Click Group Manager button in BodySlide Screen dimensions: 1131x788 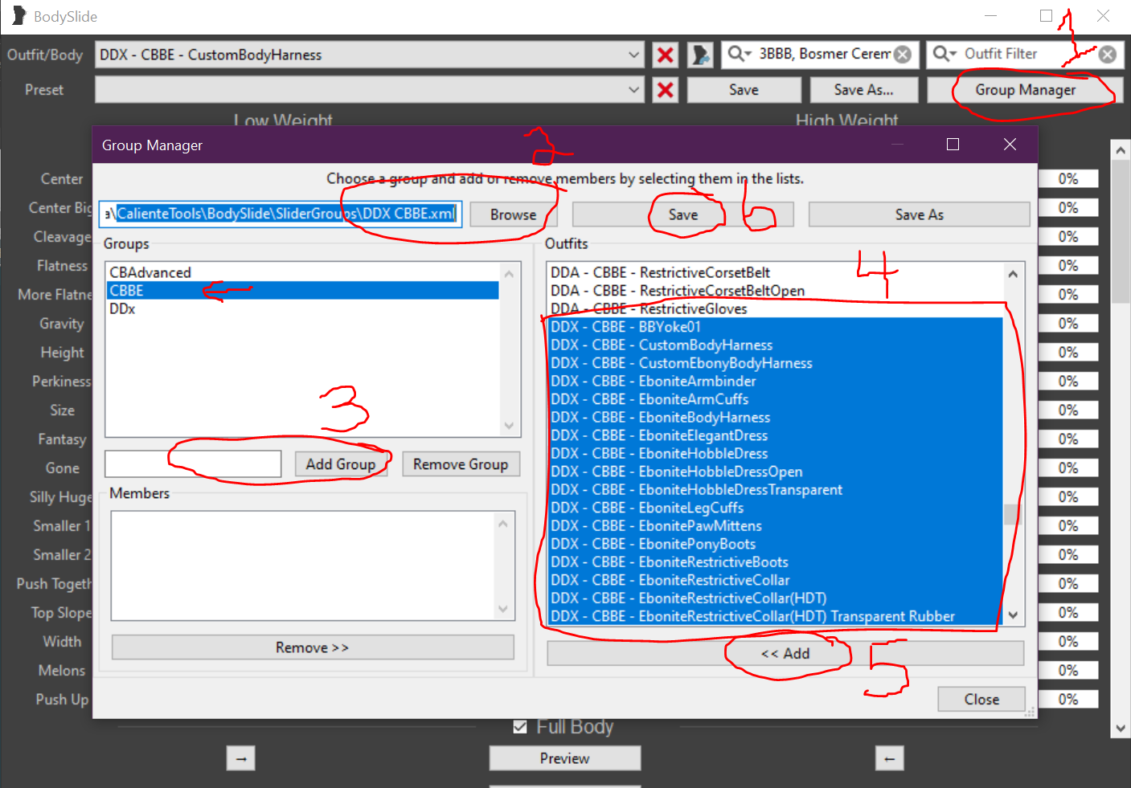[x=1025, y=90]
